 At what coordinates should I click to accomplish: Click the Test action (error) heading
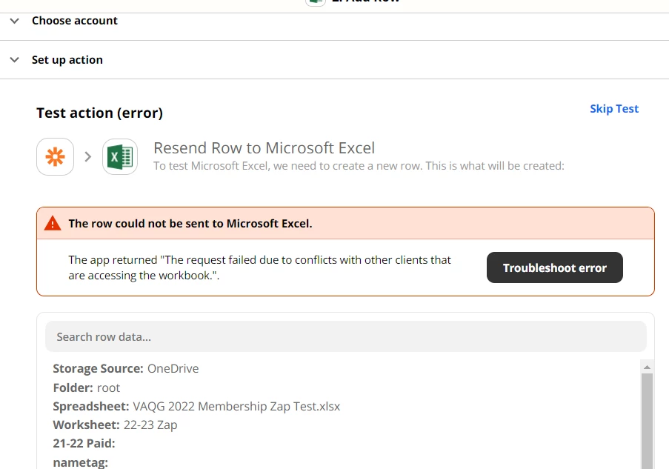(x=99, y=113)
